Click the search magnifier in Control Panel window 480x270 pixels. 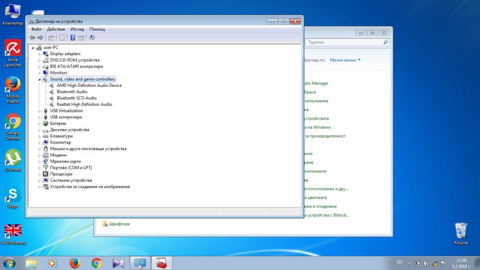pyautogui.click(x=385, y=42)
